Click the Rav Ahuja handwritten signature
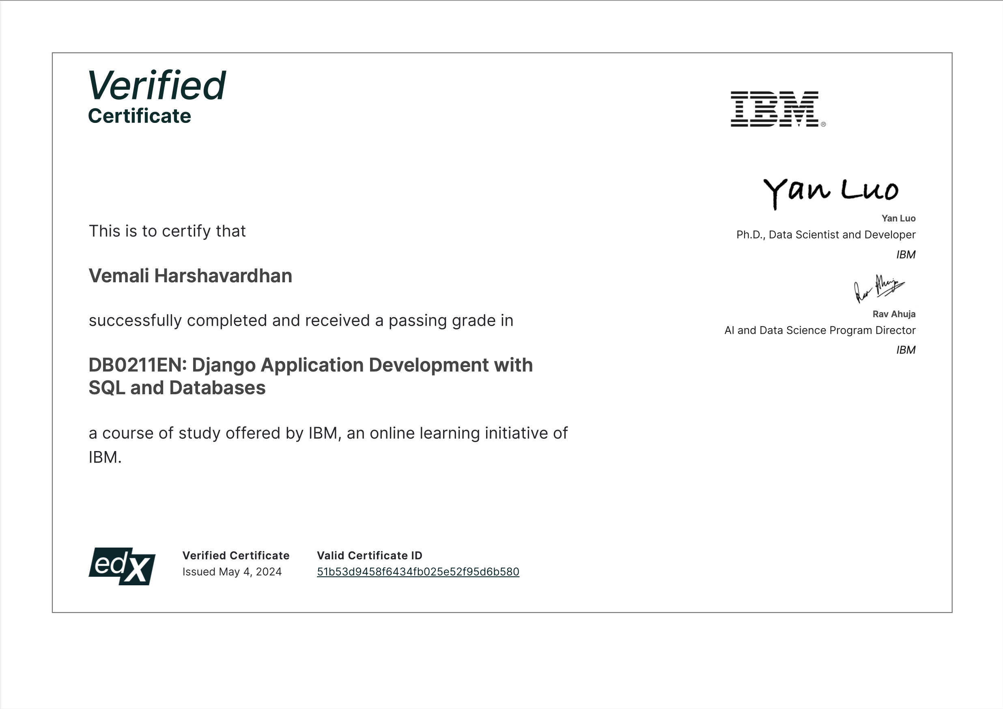The width and height of the screenshot is (1003, 709). 879,288
